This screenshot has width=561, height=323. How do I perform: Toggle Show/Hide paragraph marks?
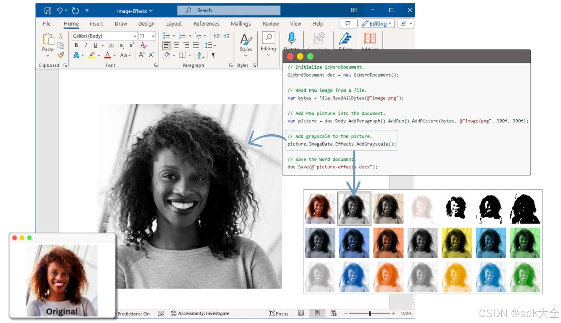pos(214,55)
